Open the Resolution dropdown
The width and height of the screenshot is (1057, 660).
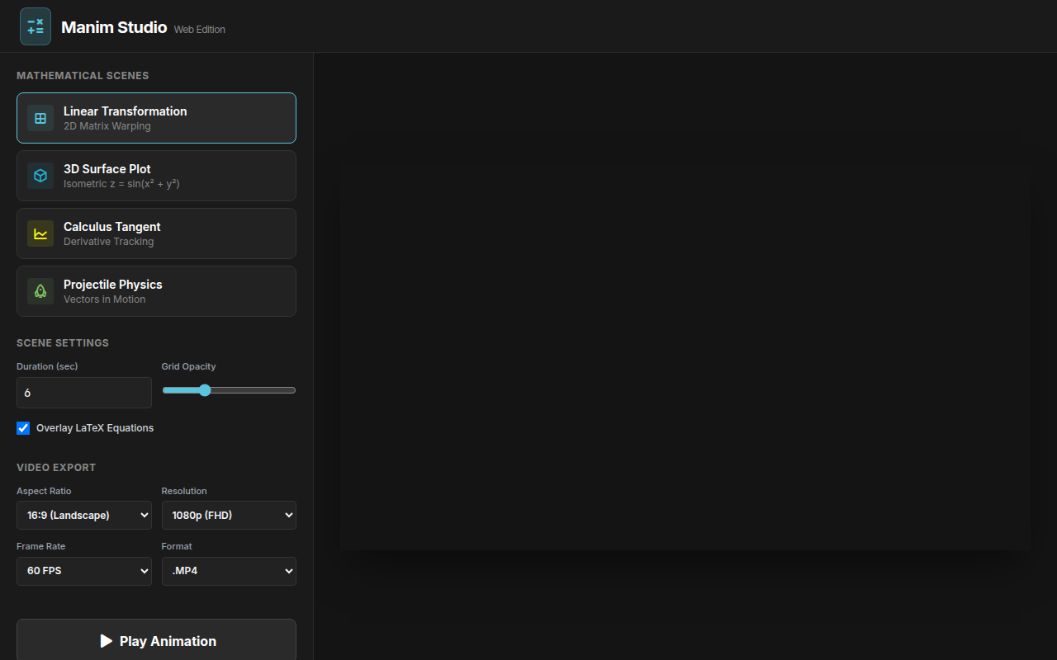point(229,516)
